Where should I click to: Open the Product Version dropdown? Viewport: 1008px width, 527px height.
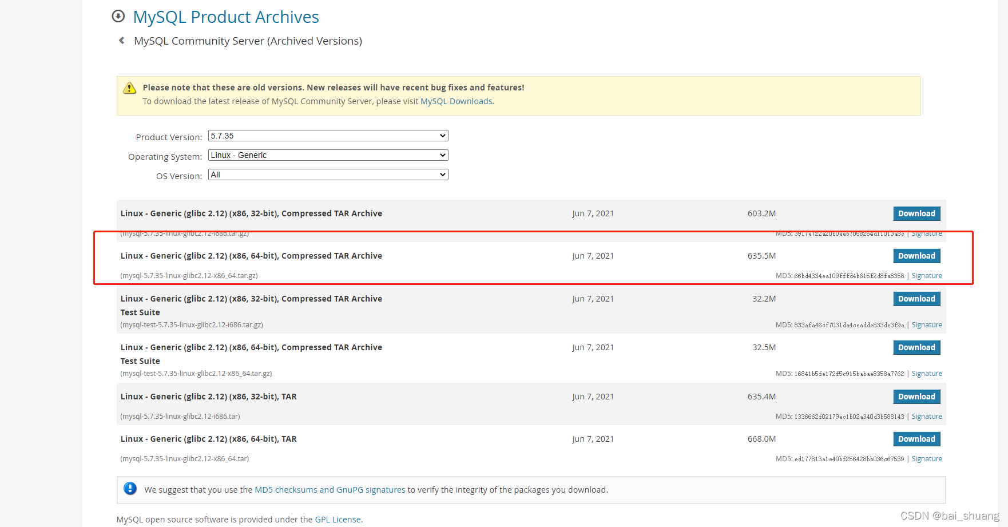click(x=328, y=136)
